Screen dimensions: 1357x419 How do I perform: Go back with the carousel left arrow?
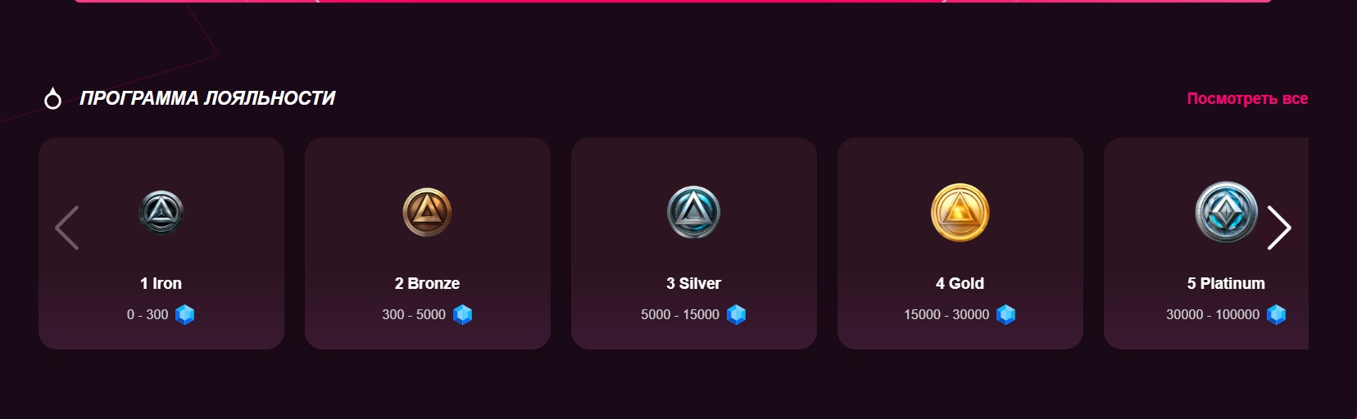[x=66, y=228]
